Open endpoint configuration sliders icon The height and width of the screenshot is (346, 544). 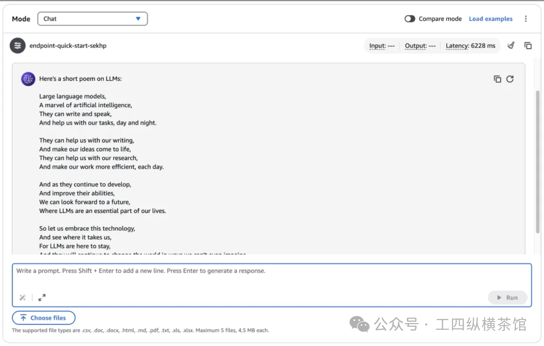[x=18, y=46]
